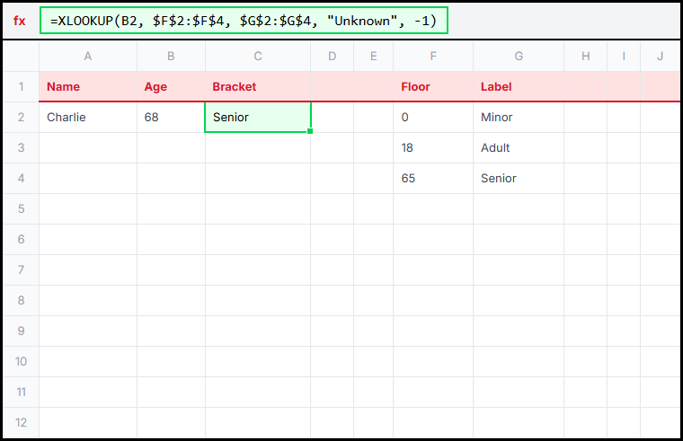Select the Charlie name cell
683x441 pixels.
click(88, 118)
